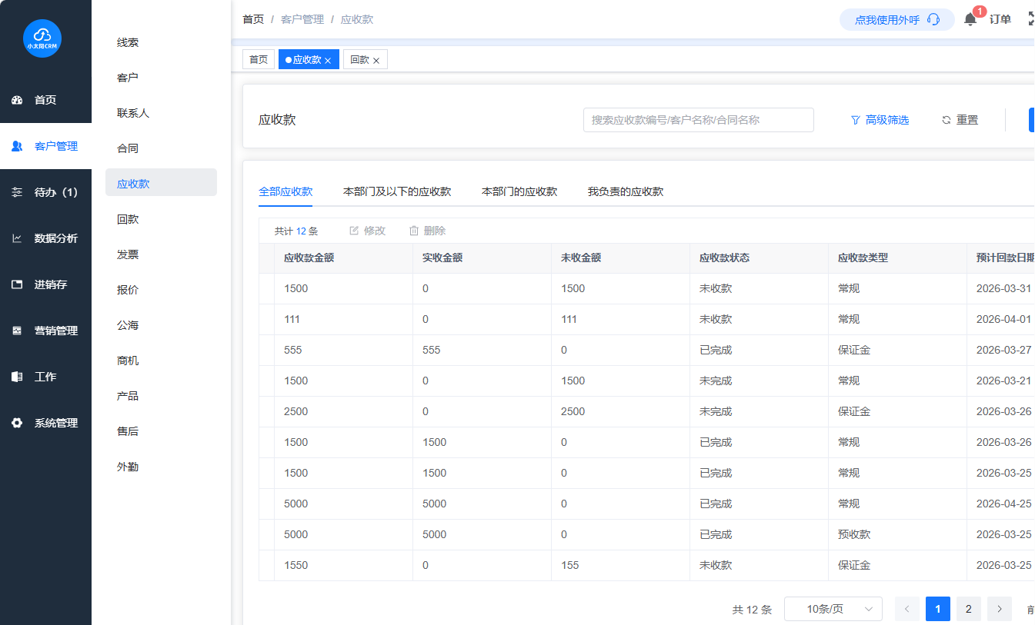Open 合同 in the submenu
Image resolution: width=1035 pixels, height=625 pixels.
tap(128, 148)
